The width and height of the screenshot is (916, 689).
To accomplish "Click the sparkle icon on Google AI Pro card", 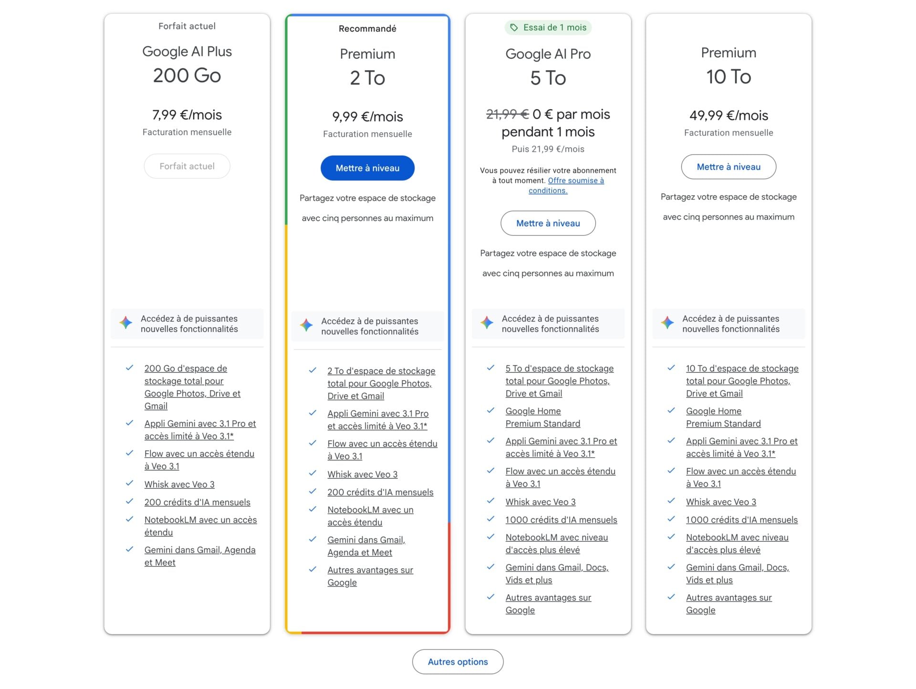I will [487, 324].
